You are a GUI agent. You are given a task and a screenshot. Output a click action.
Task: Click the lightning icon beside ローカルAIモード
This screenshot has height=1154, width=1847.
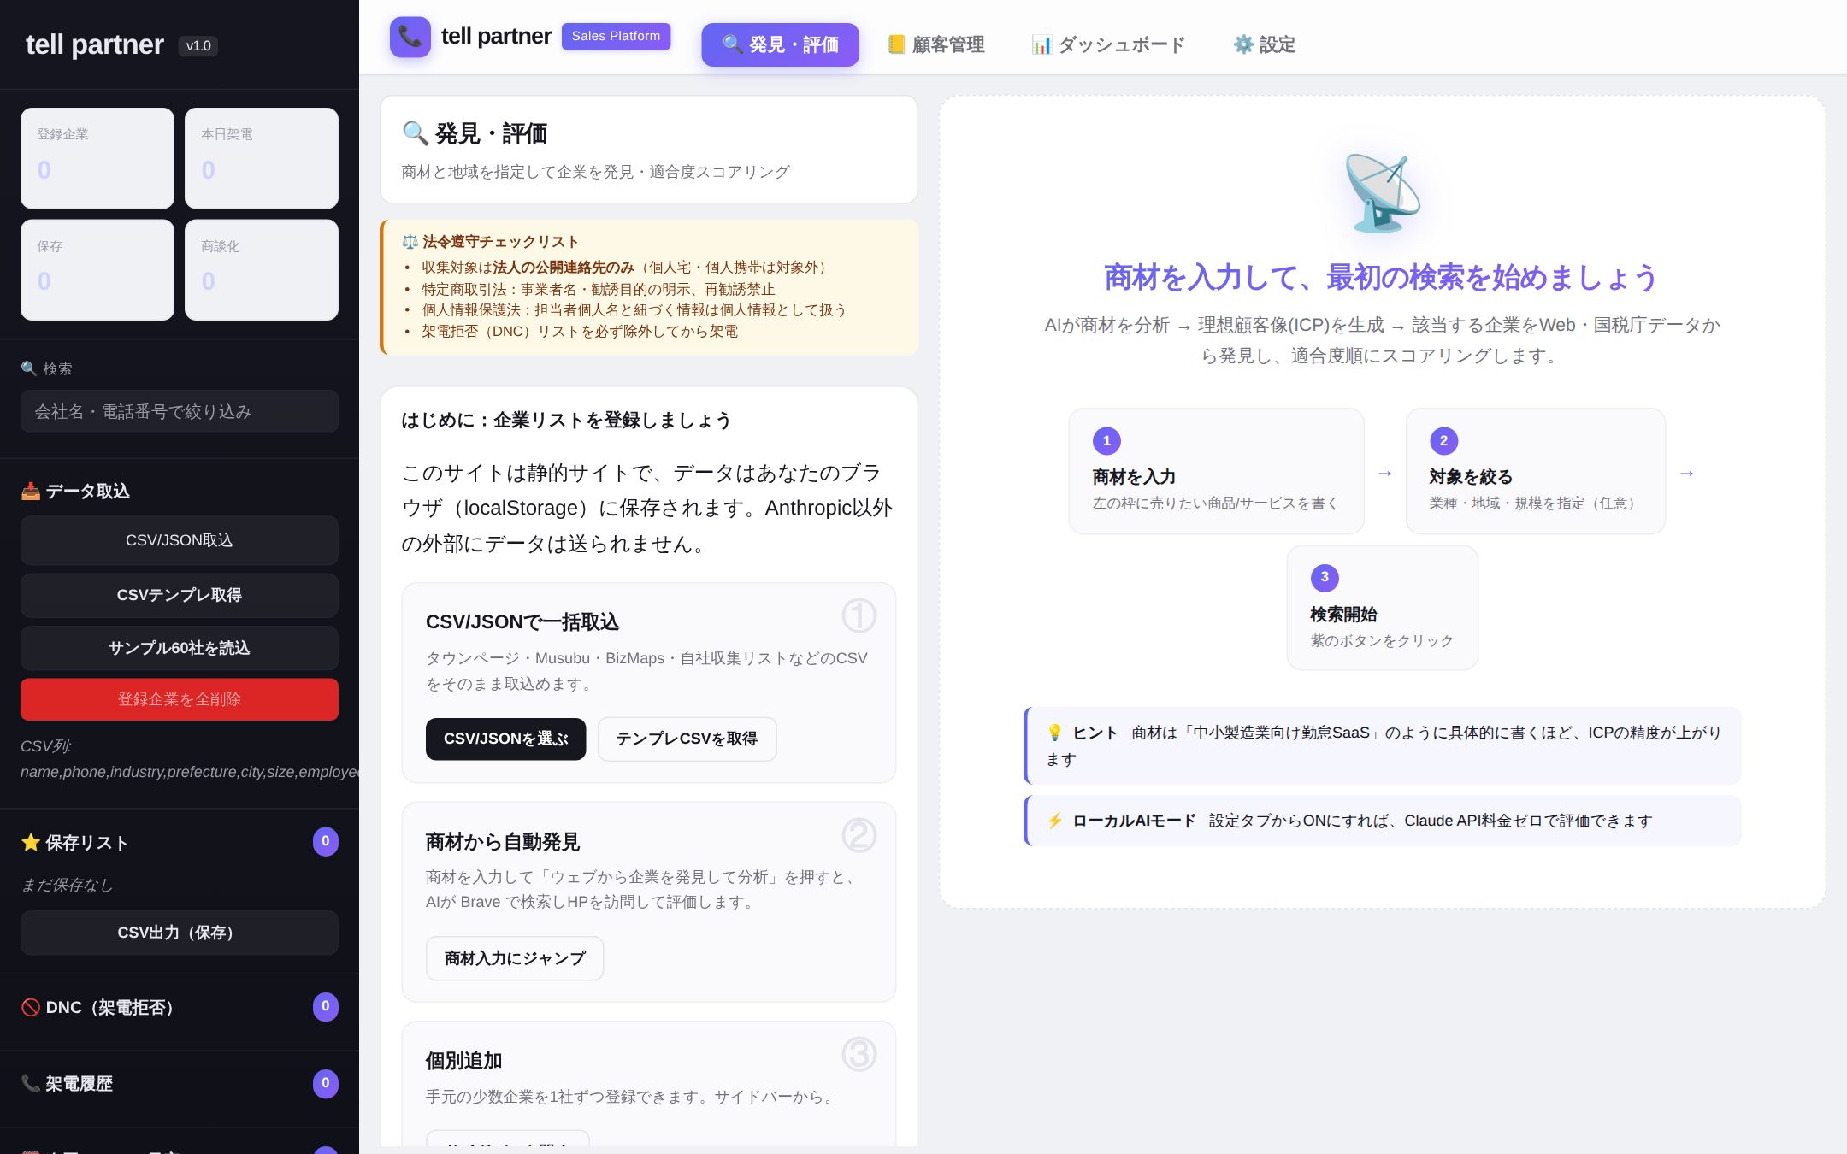[x=1054, y=821]
